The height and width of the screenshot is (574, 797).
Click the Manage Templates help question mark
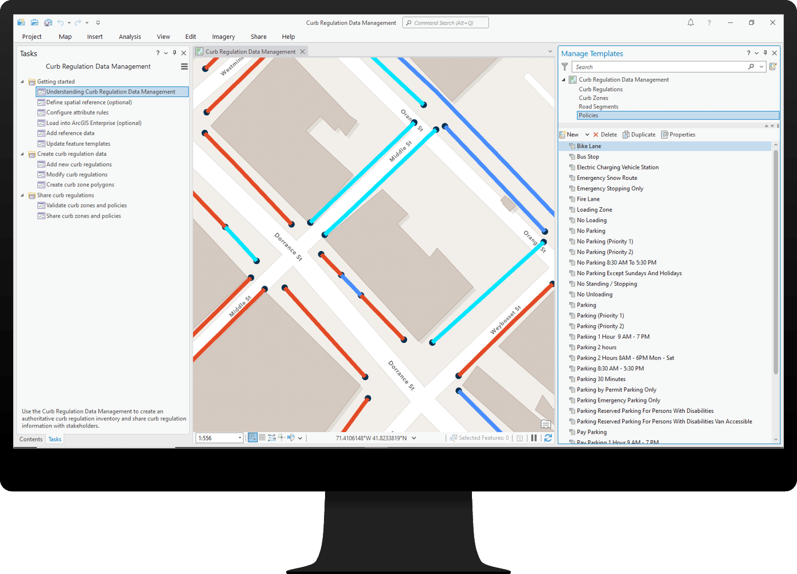click(x=748, y=53)
